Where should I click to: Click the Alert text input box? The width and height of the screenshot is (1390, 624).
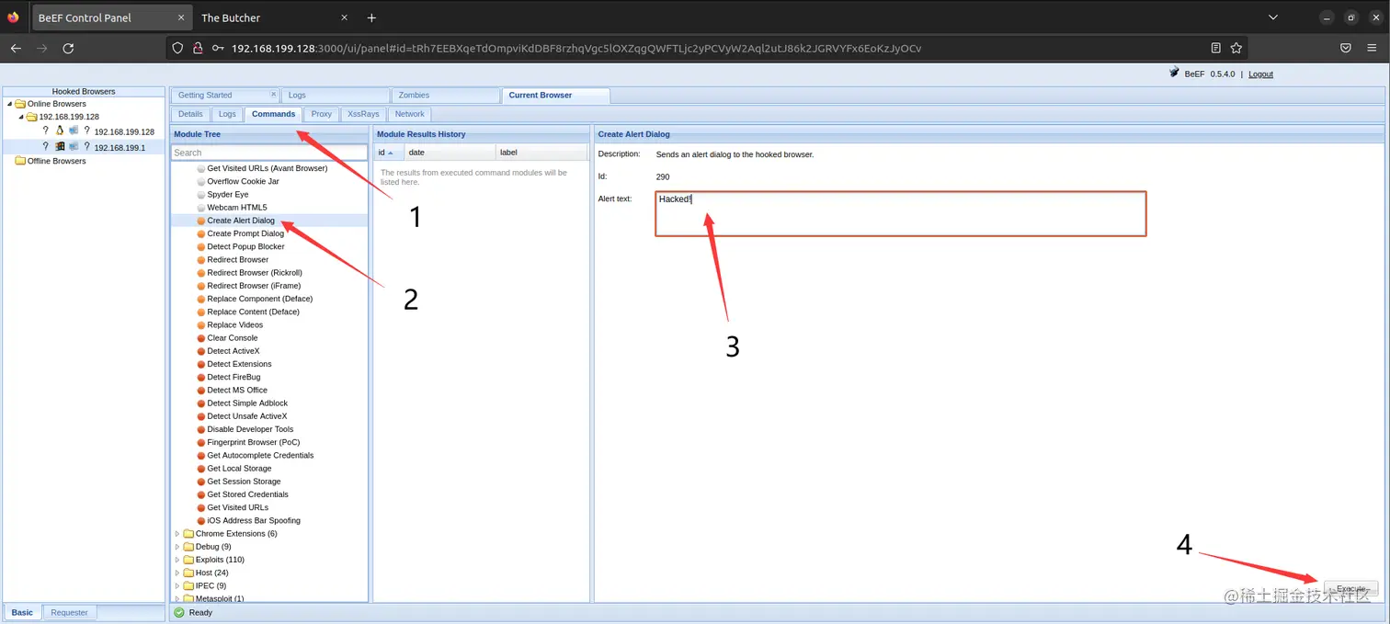pos(901,214)
